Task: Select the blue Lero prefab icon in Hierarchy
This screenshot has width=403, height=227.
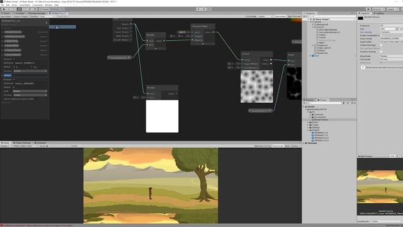Action: pos(313,55)
